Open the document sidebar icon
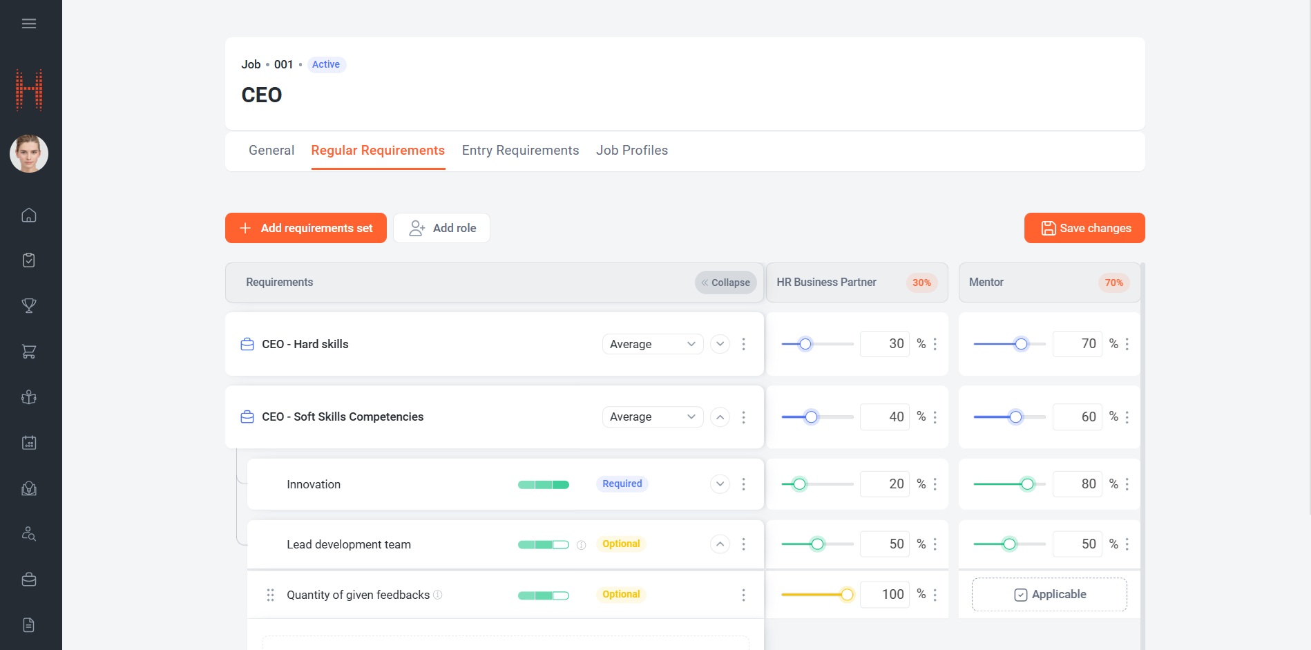This screenshot has height=650, width=1311. 29,625
